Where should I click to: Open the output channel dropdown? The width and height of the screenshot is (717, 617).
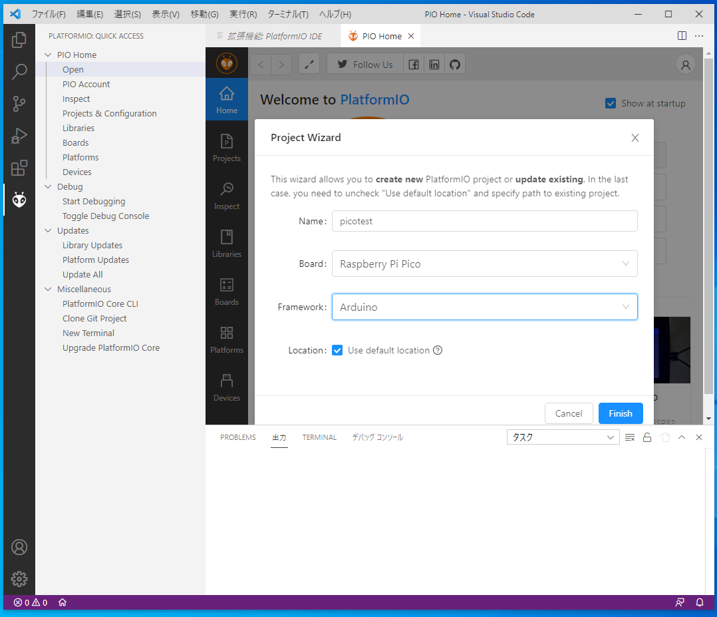563,437
